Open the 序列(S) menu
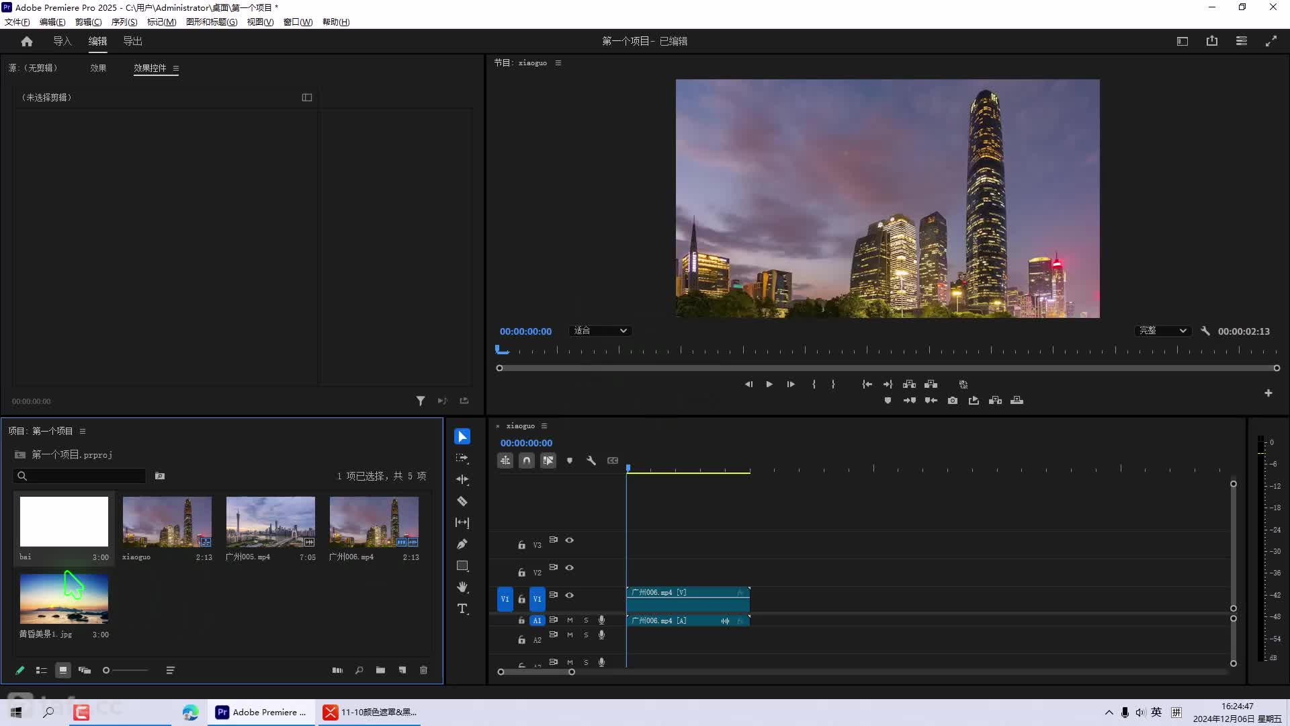The height and width of the screenshot is (726, 1290). 124,22
